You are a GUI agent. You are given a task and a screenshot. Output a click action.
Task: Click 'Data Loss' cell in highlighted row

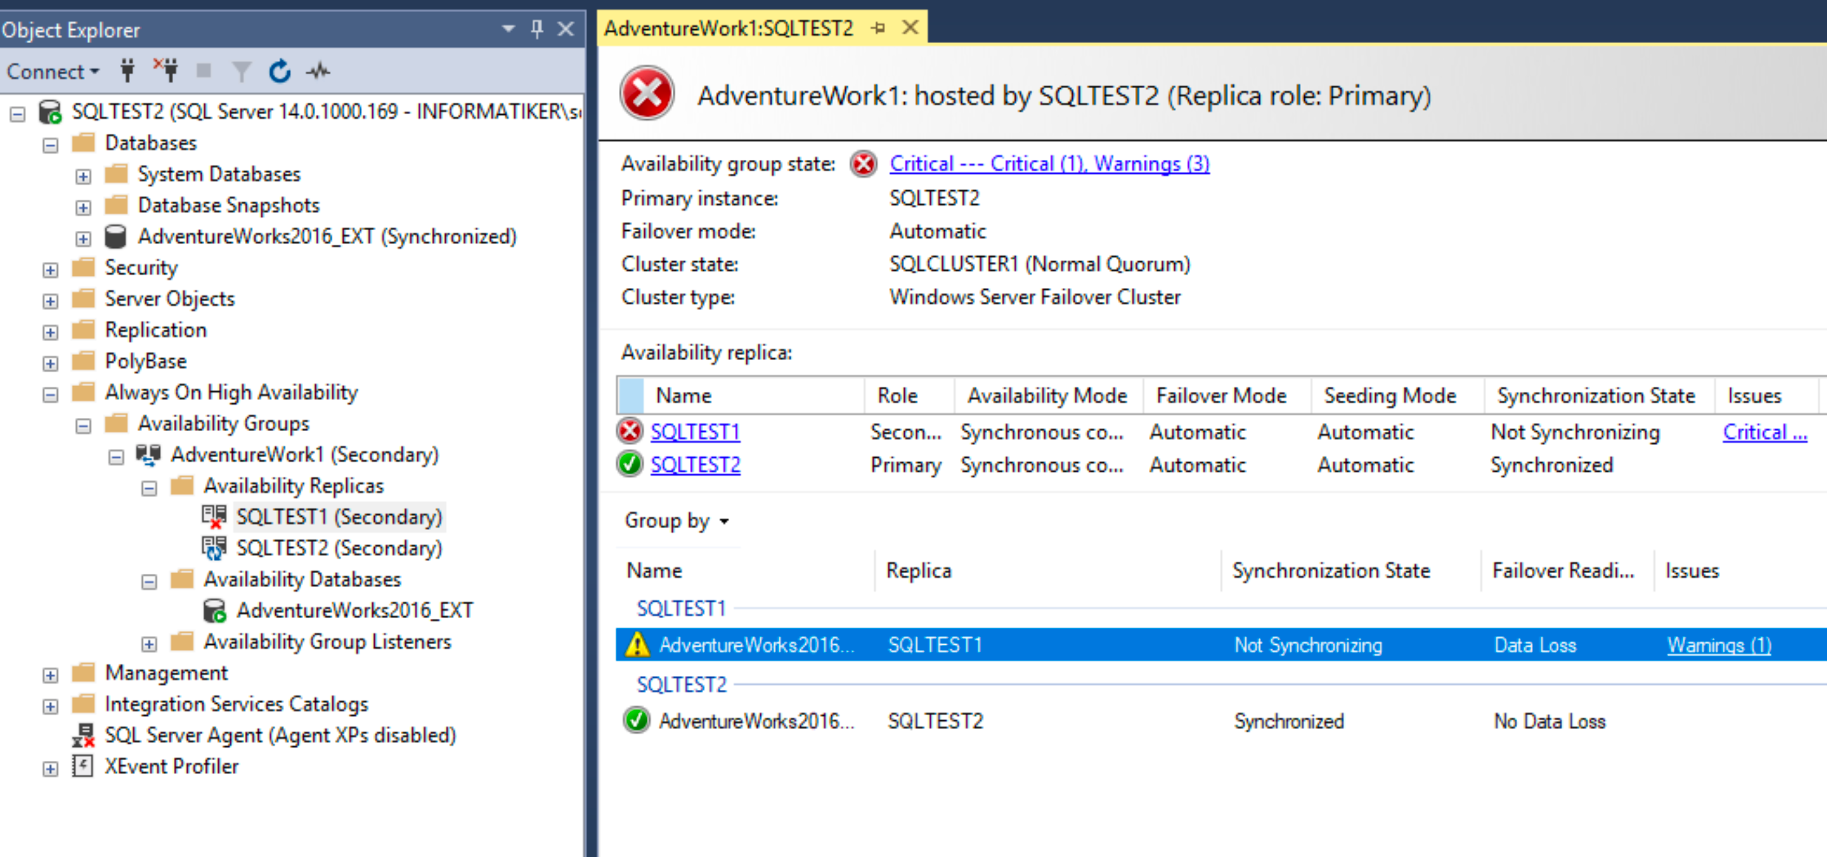pyautogui.click(x=1535, y=645)
